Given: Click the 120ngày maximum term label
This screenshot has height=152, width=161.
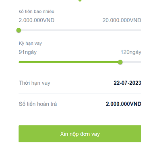Looking at the screenshot, I should pos(131,52).
